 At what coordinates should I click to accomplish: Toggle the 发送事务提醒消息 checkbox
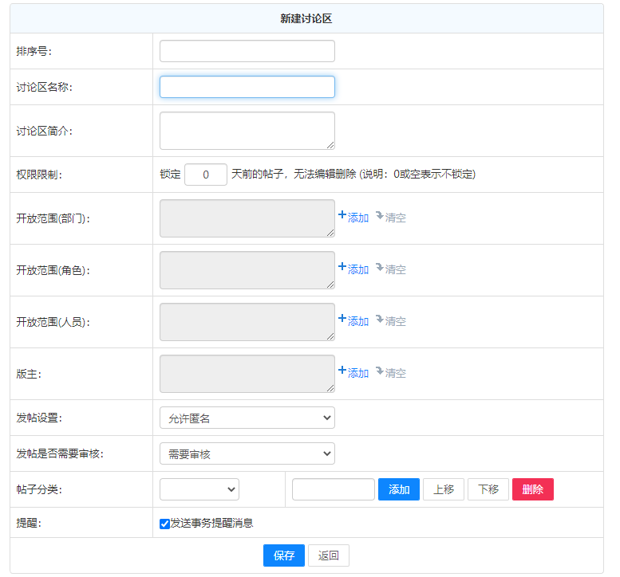[165, 524]
